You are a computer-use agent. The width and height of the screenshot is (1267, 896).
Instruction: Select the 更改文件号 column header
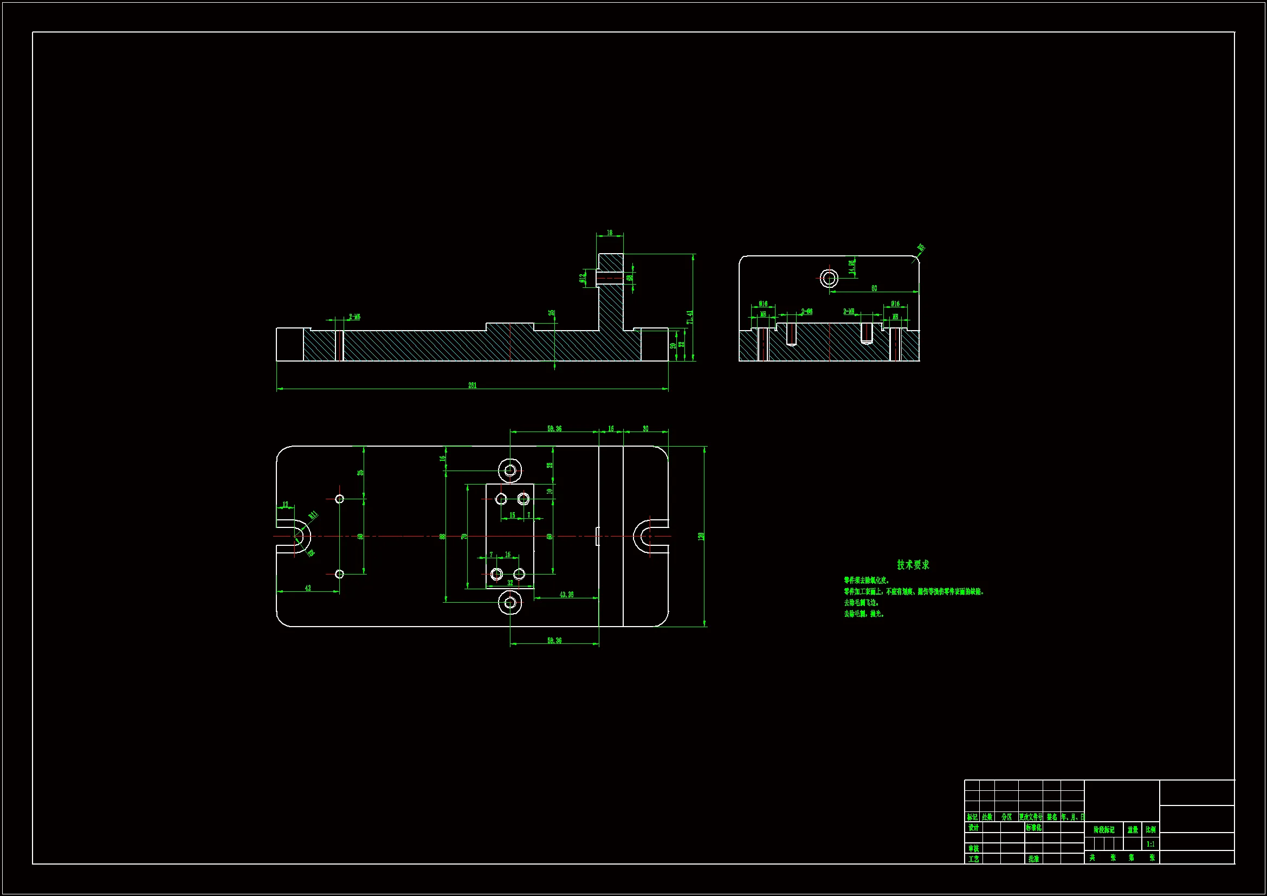pos(1030,817)
